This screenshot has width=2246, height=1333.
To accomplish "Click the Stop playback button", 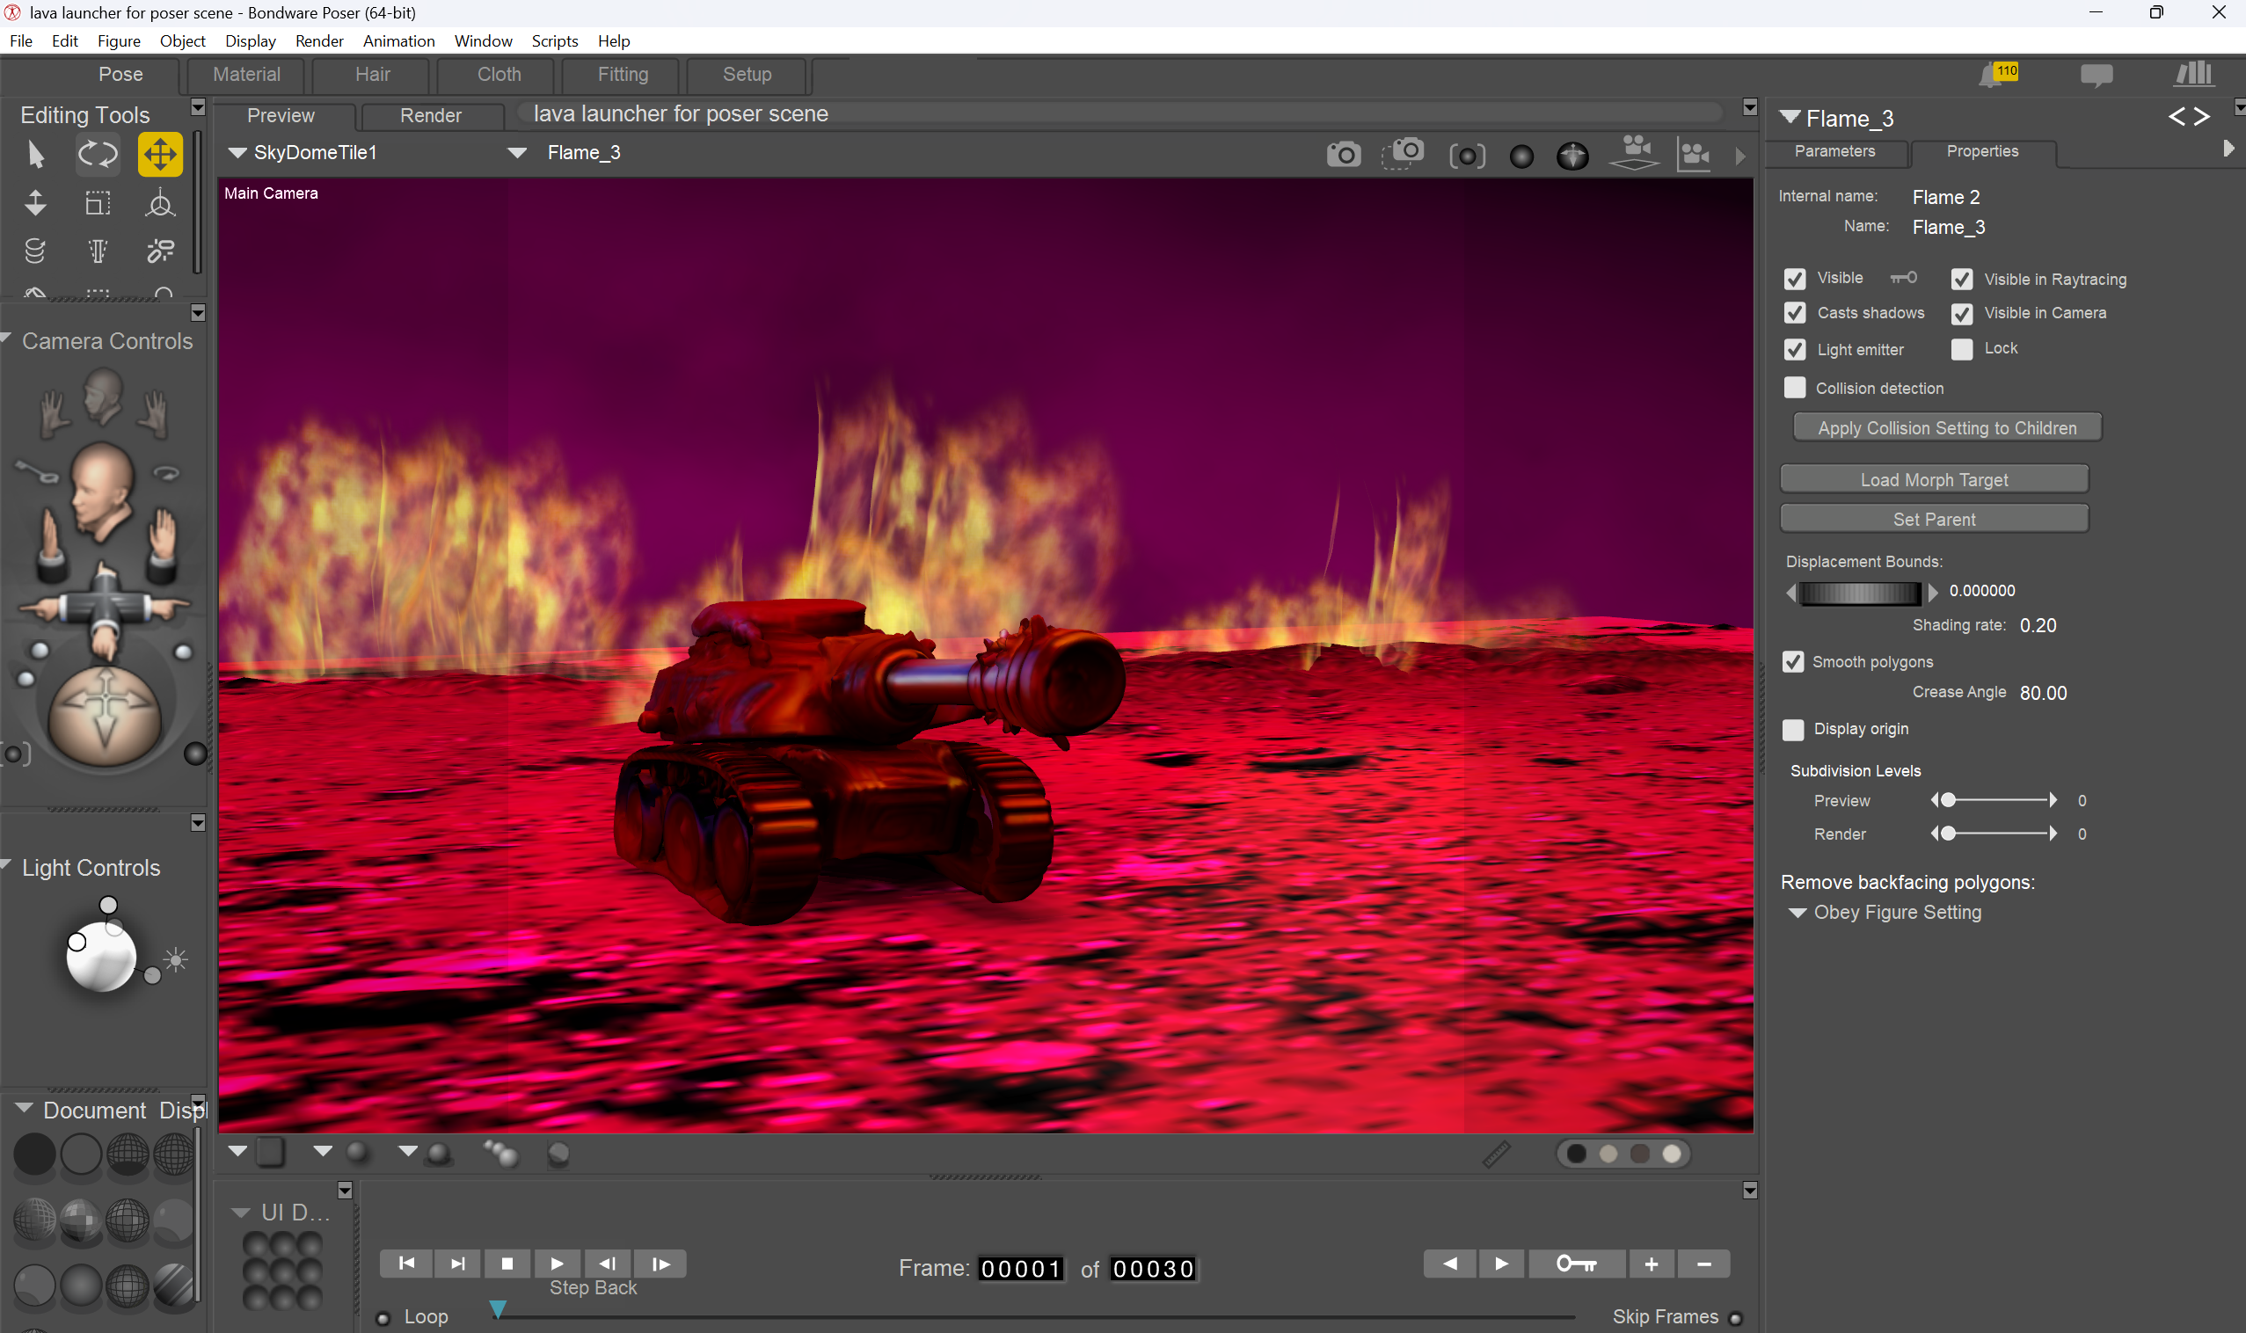I will point(507,1264).
